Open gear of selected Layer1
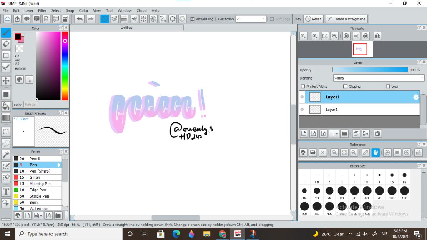This screenshot has height=240, width=427. [x=416, y=97]
